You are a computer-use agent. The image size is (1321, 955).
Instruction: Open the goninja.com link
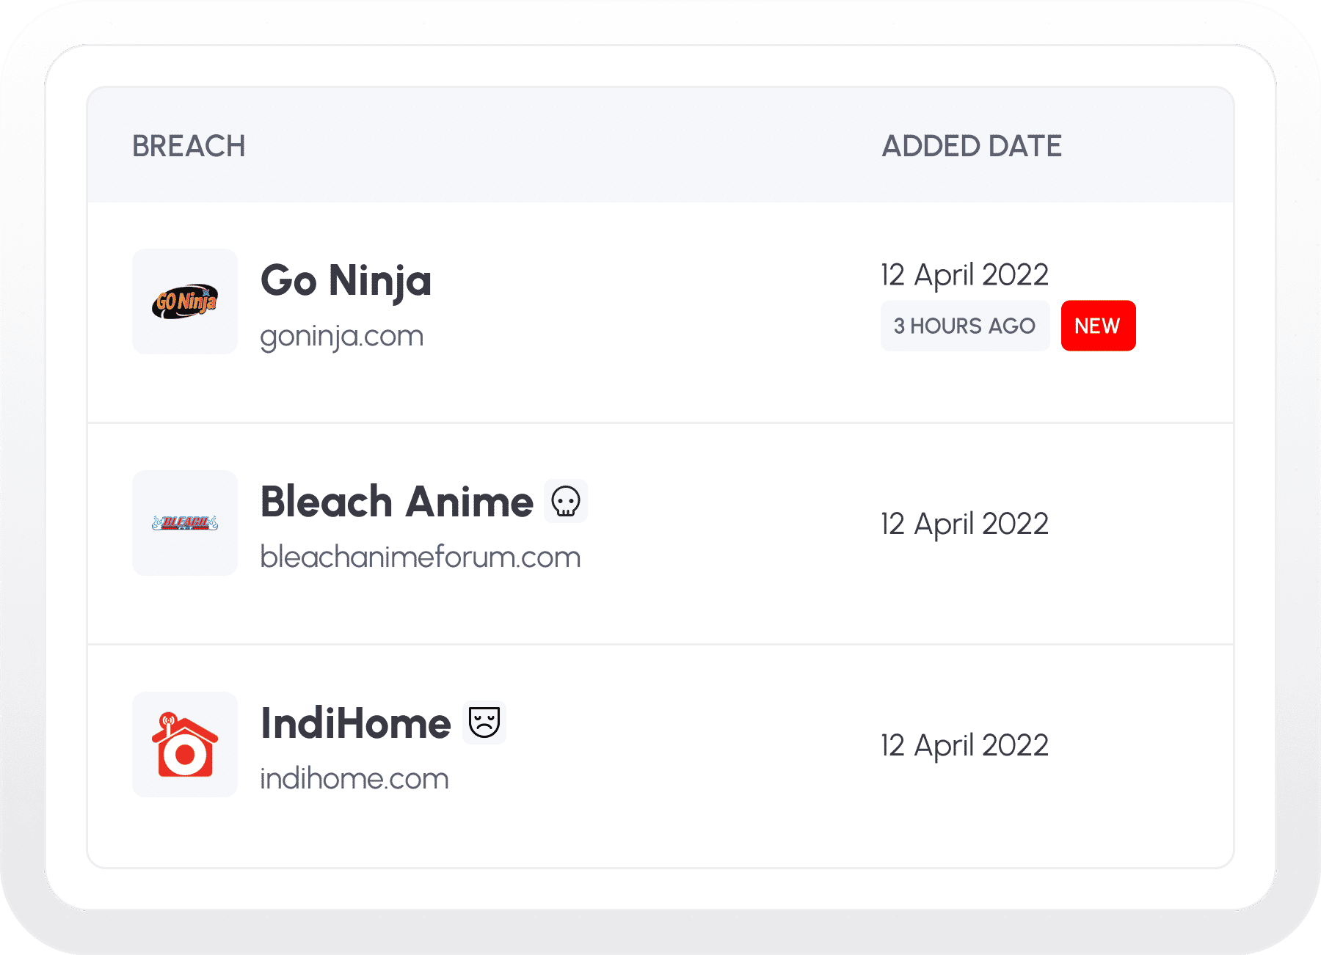tap(342, 337)
